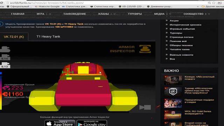Open the МЕДИА menu item
This screenshot has width=224, height=126.
(x=159, y=14)
